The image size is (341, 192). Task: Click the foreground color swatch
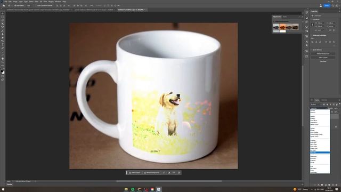tap(2, 71)
